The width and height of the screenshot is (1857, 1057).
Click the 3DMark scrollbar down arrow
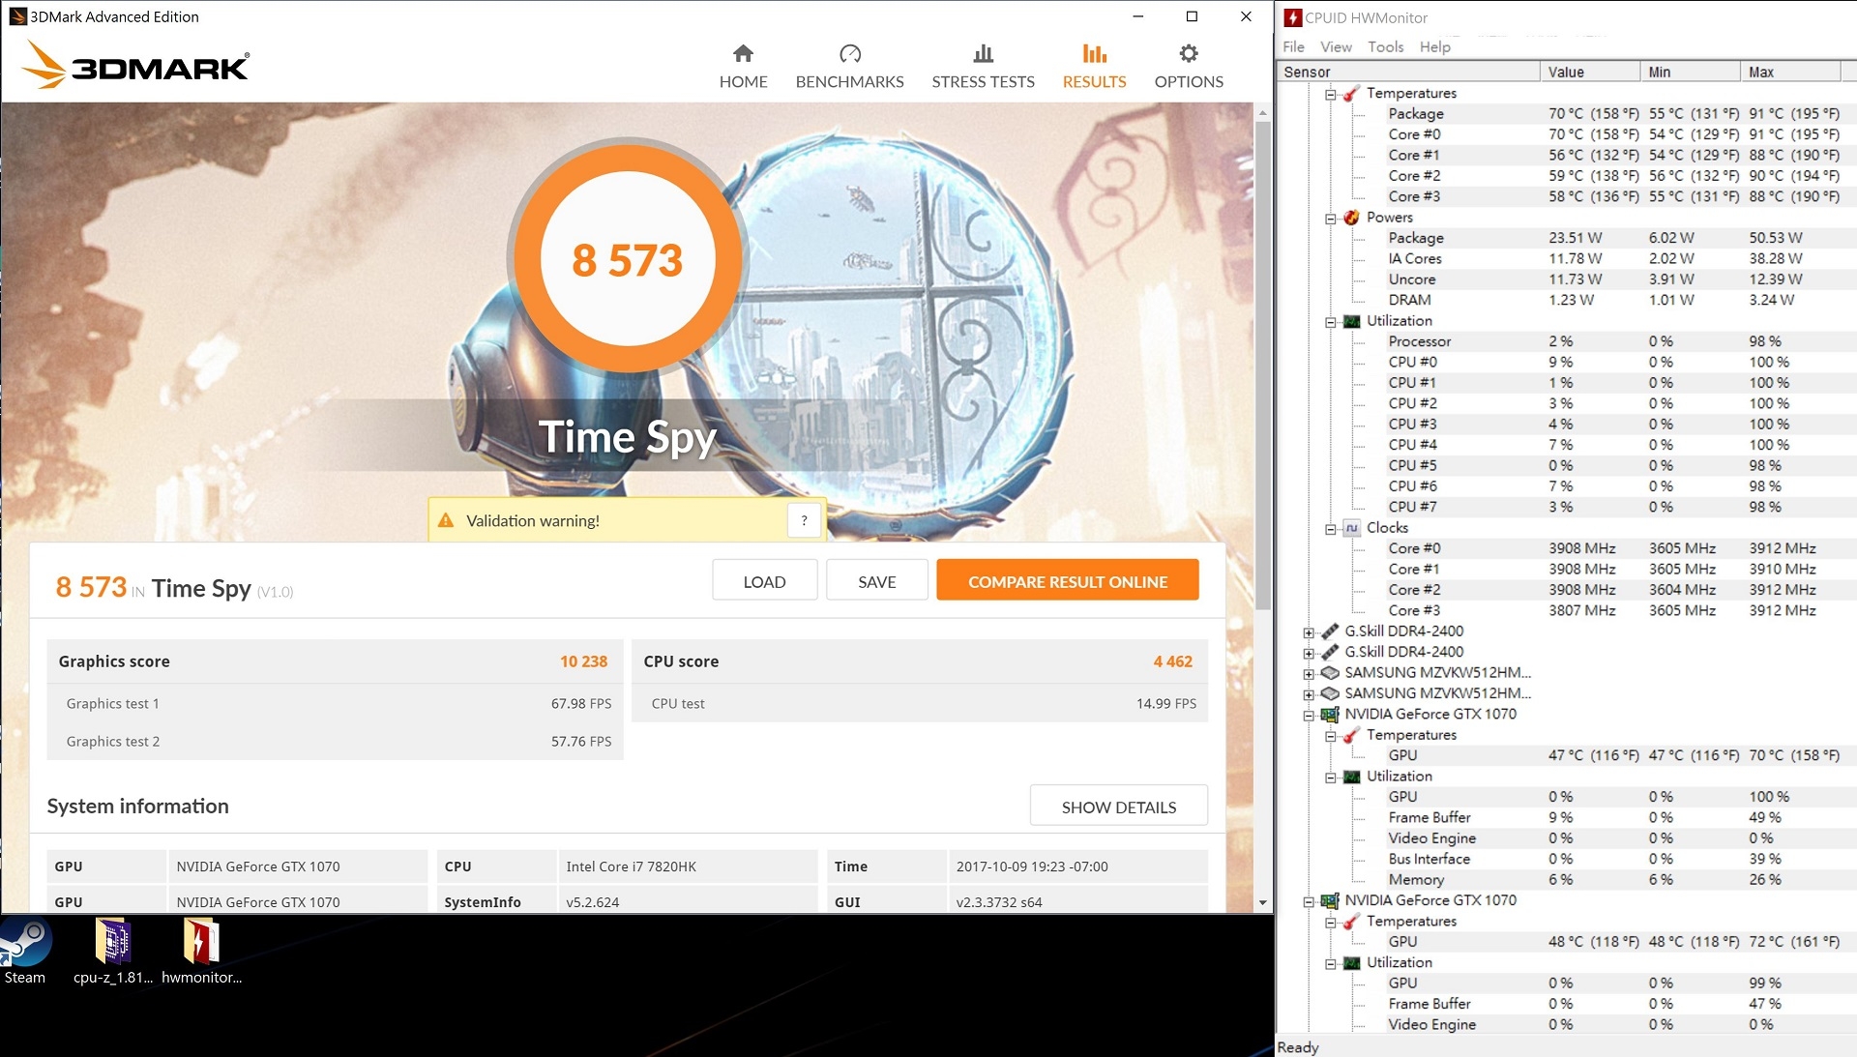click(x=1262, y=902)
